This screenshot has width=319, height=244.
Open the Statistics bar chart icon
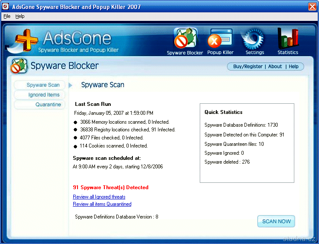click(288, 40)
